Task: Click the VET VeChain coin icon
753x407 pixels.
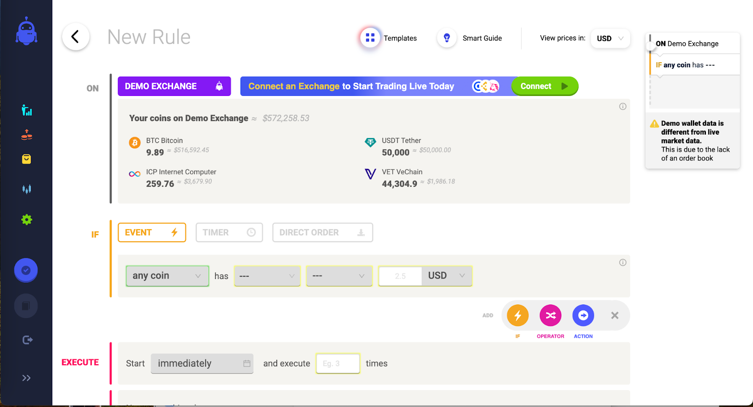Action: [370, 174]
